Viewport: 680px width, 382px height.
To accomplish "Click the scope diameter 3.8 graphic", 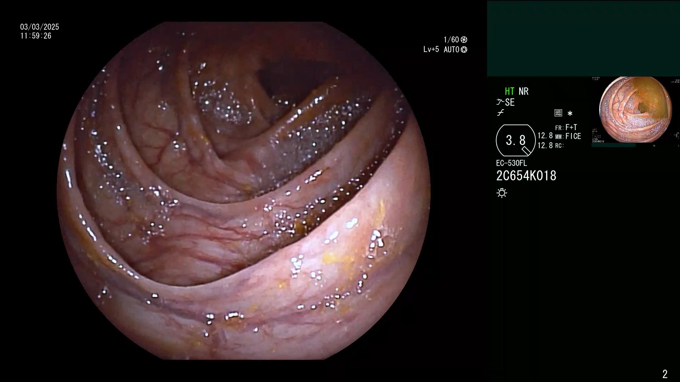I will (516, 140).
